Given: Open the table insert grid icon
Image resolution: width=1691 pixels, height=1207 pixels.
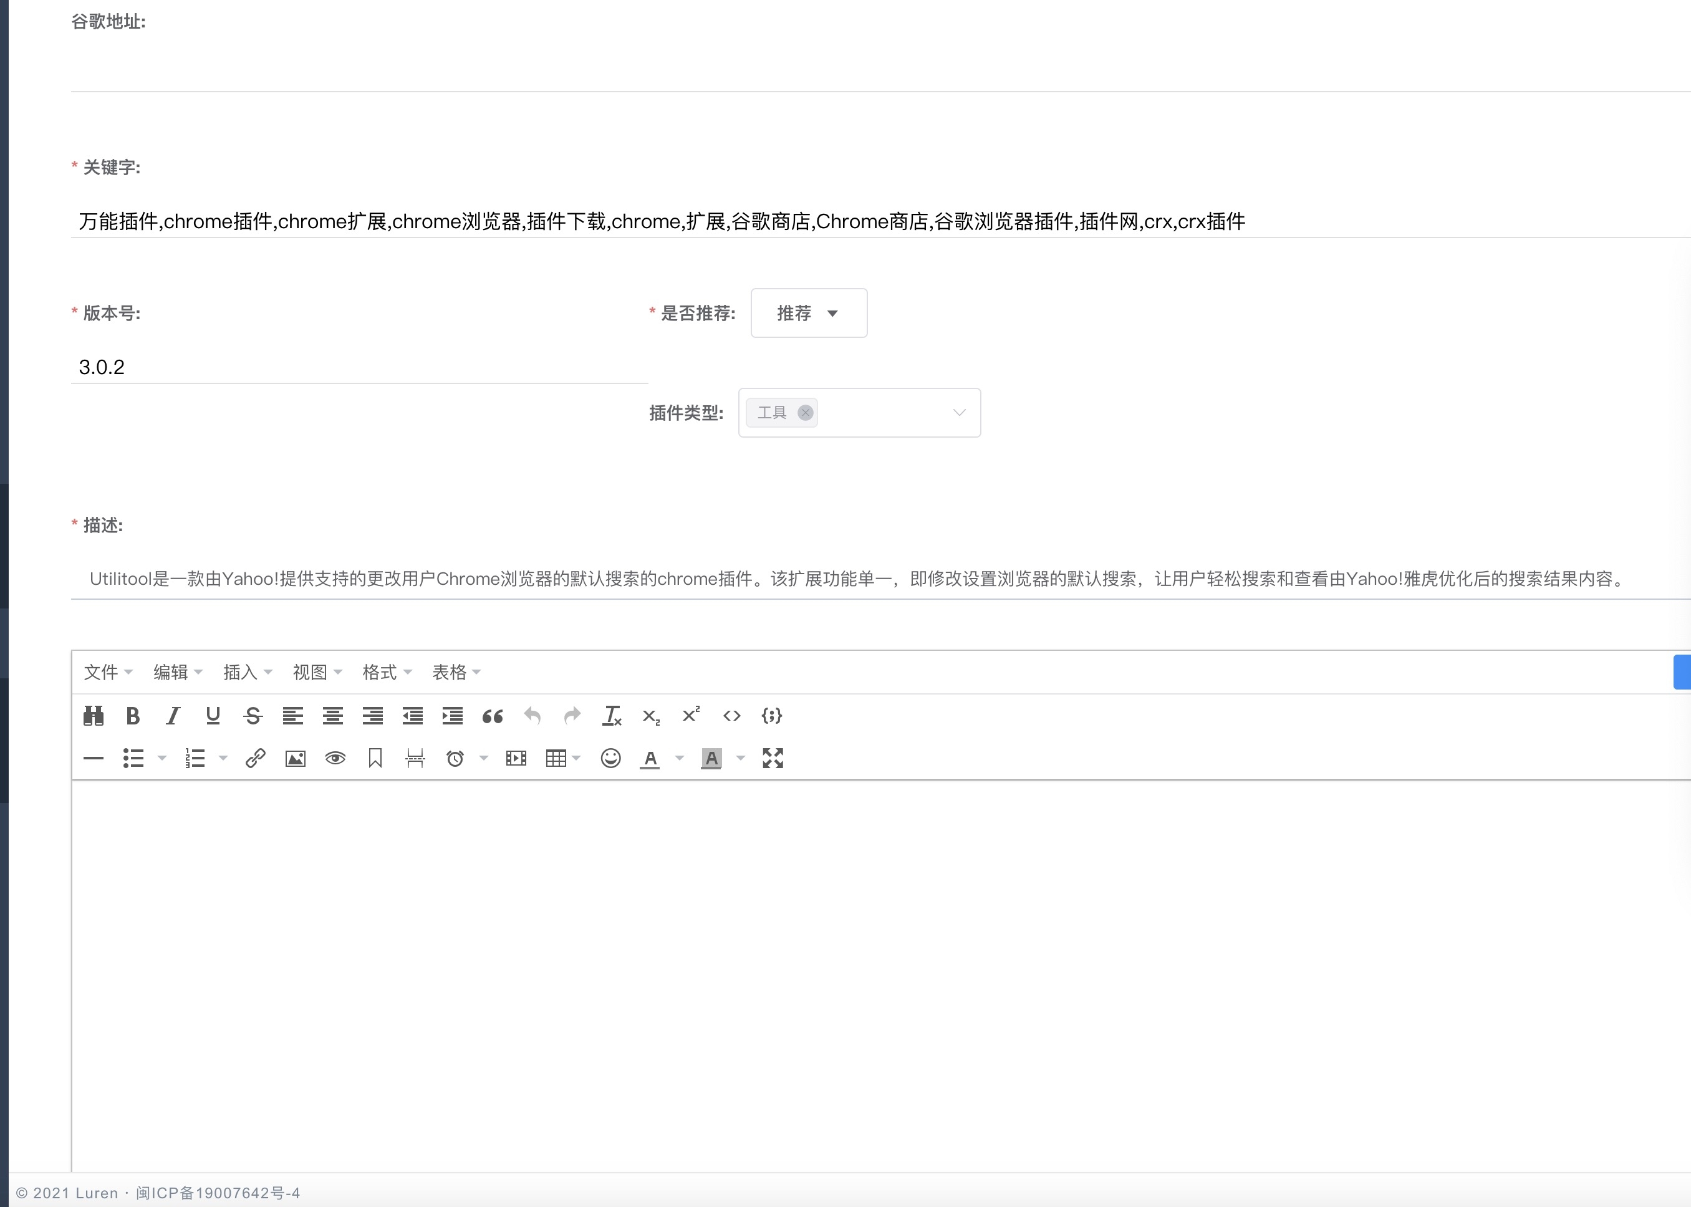Looking at the screenshot, I should pos(556,758).
